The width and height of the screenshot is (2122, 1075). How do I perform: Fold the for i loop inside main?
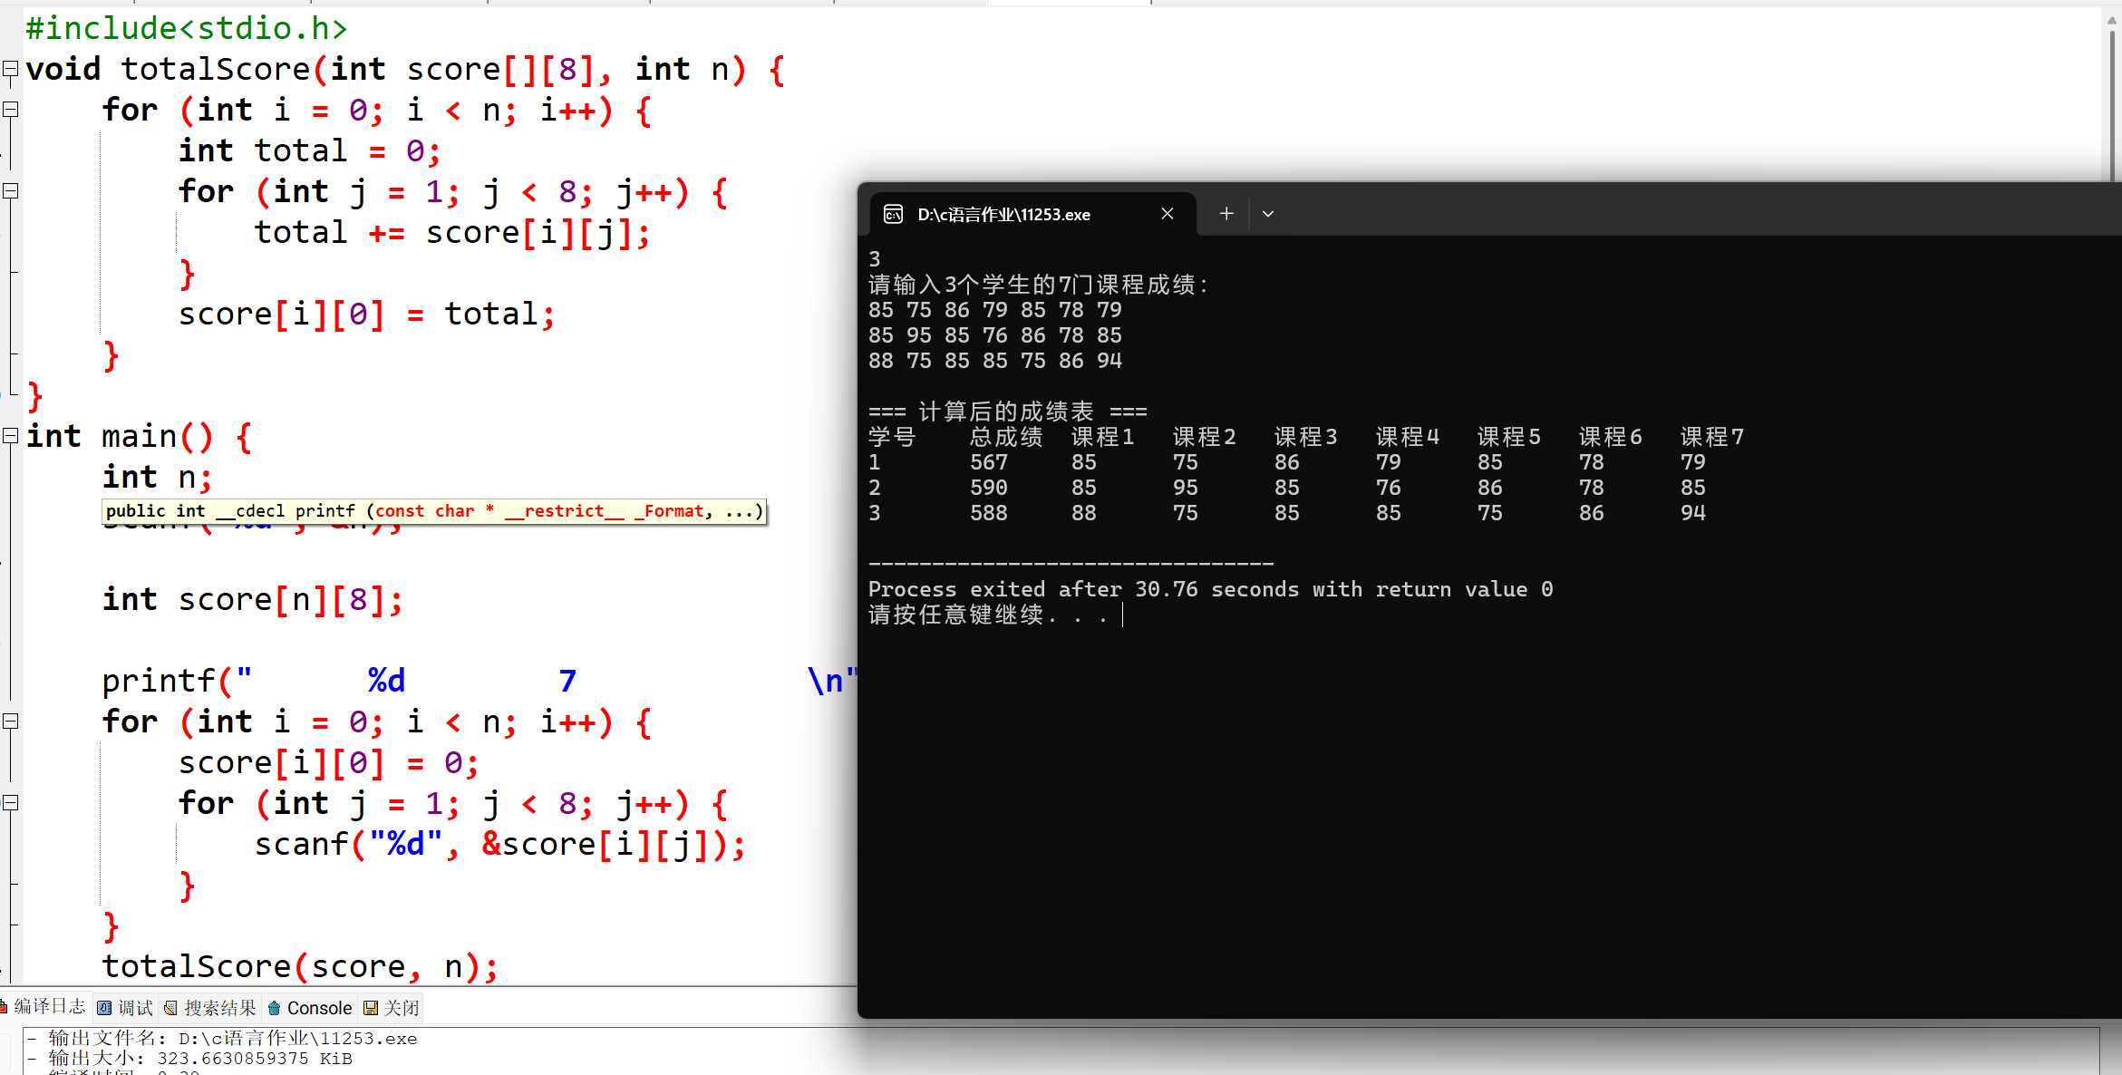click(11, 722)
